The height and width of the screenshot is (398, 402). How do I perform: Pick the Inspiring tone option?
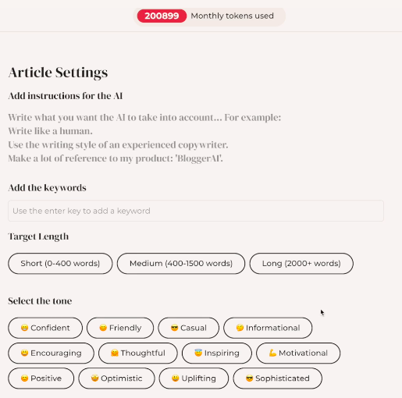pyautogui.click(x=217, y=353)
